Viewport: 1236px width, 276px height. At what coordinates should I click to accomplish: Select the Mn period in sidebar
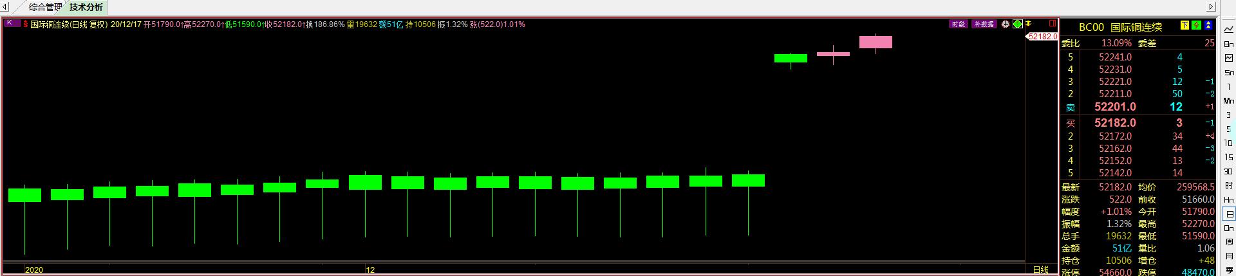(x=1229, y=101)
